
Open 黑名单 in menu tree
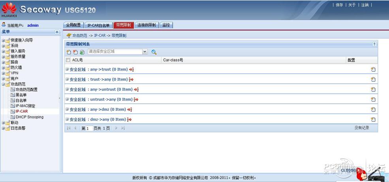point(21,95)
